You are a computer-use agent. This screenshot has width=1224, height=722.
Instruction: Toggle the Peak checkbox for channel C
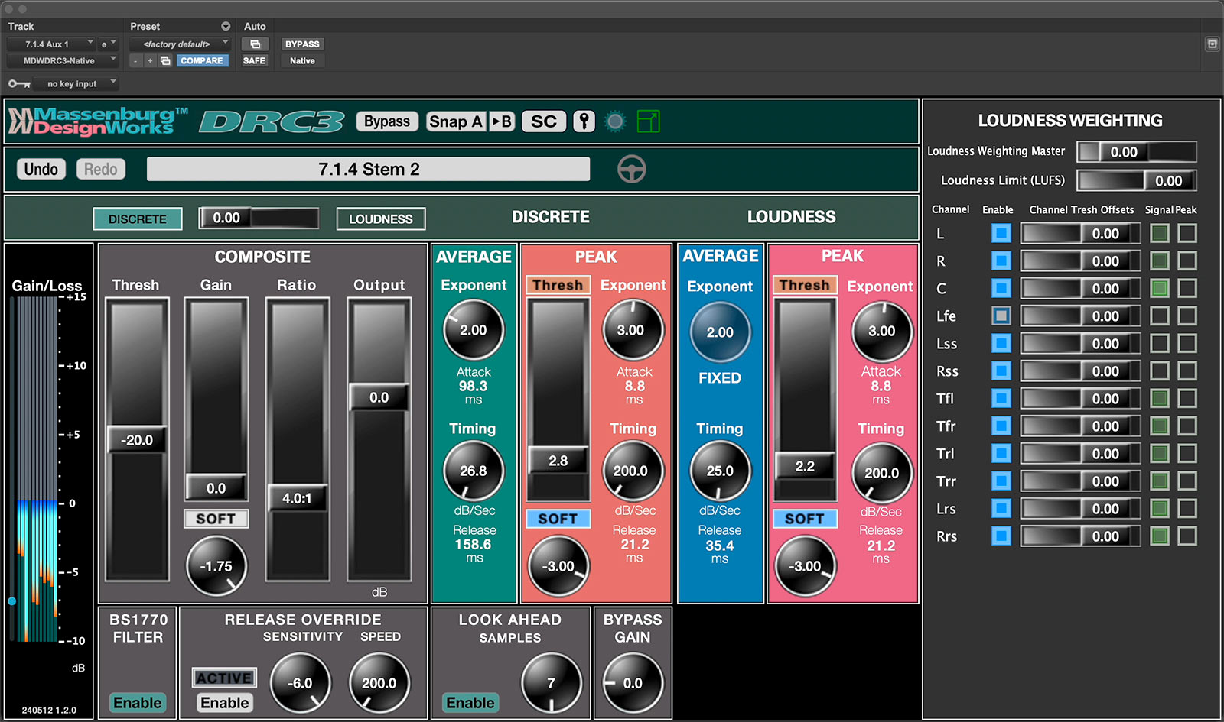(x=1187, y=289)
